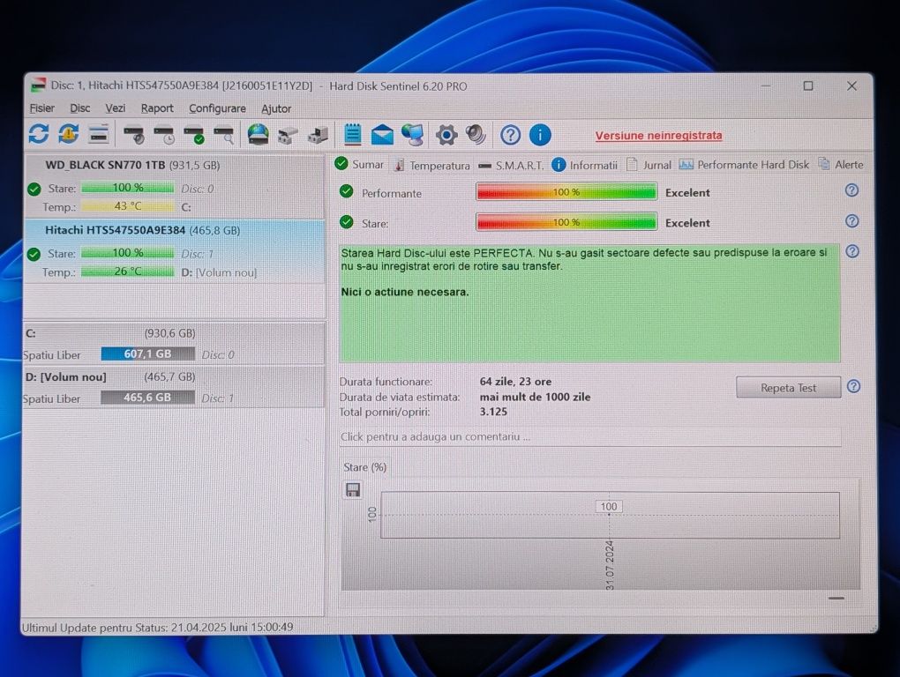The image size is (900, 677).
Task: Click the blue info circle toolbar icon
Action: tap(540, 135)
